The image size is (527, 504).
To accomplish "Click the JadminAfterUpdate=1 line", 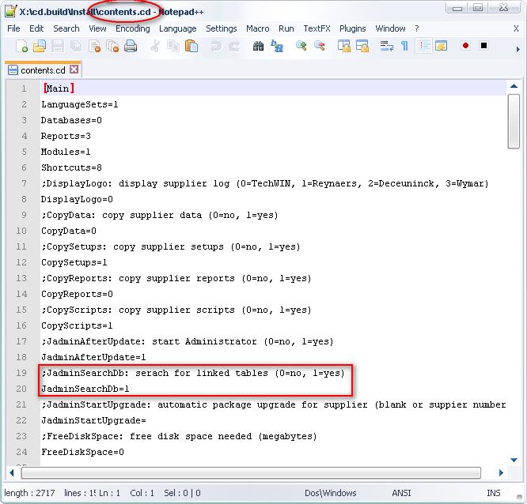I will tap(93, 357).
